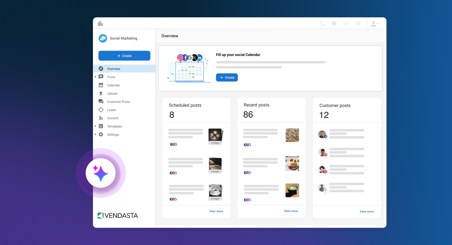Open the scheduled post labeled 2 images
The width and height of the screenshot is (452, 245).
click(215, 165)
